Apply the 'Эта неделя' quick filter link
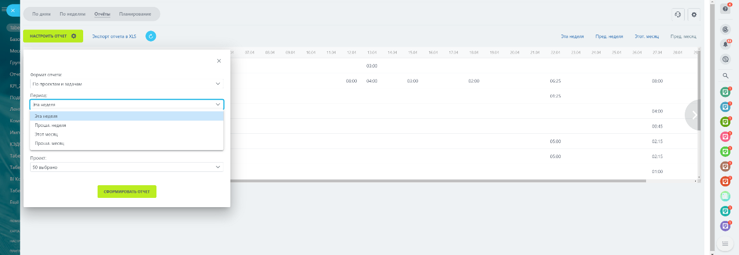The height and width of the screenshot is (255, 739). [x=572, y=36]
